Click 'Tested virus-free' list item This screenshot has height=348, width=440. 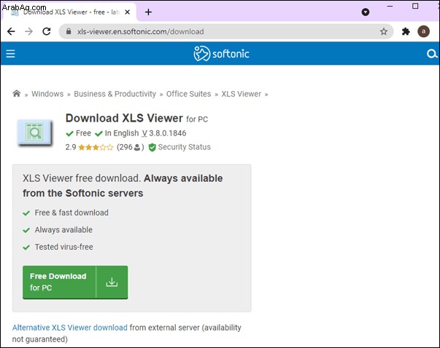[63, 247]
